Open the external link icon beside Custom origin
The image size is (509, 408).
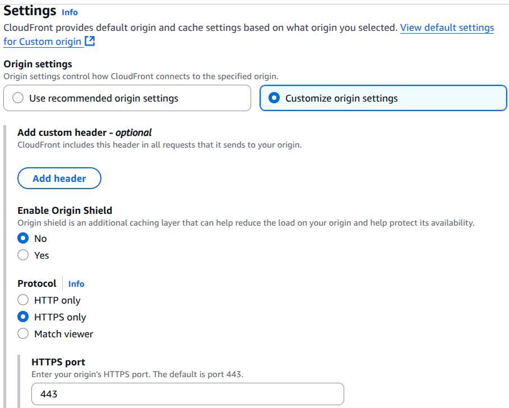tap(90, 42)
